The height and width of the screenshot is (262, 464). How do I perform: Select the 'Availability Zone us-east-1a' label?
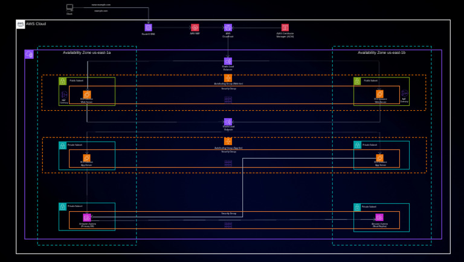(87, 53)
